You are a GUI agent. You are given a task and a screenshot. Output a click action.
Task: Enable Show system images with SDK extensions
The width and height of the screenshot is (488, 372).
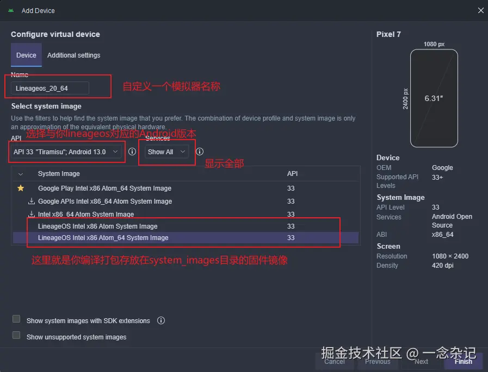[x=16, y=319]
